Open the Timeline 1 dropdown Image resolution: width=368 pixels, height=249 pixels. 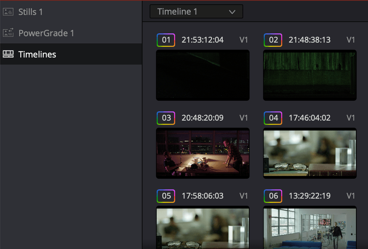point(196,12)
